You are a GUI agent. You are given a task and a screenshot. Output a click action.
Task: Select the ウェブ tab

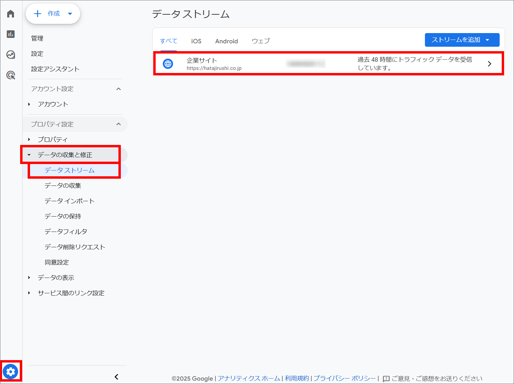pos(261,41)
